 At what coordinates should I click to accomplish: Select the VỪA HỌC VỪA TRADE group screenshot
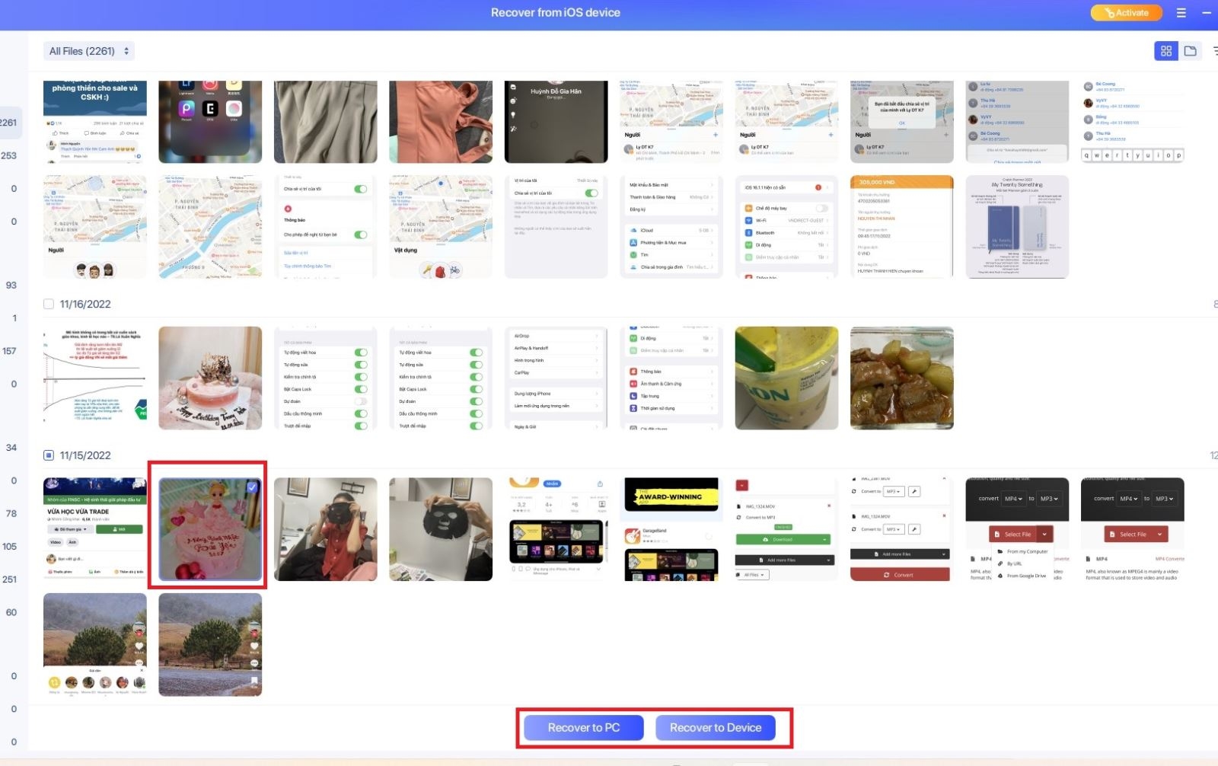click(95, 529)
